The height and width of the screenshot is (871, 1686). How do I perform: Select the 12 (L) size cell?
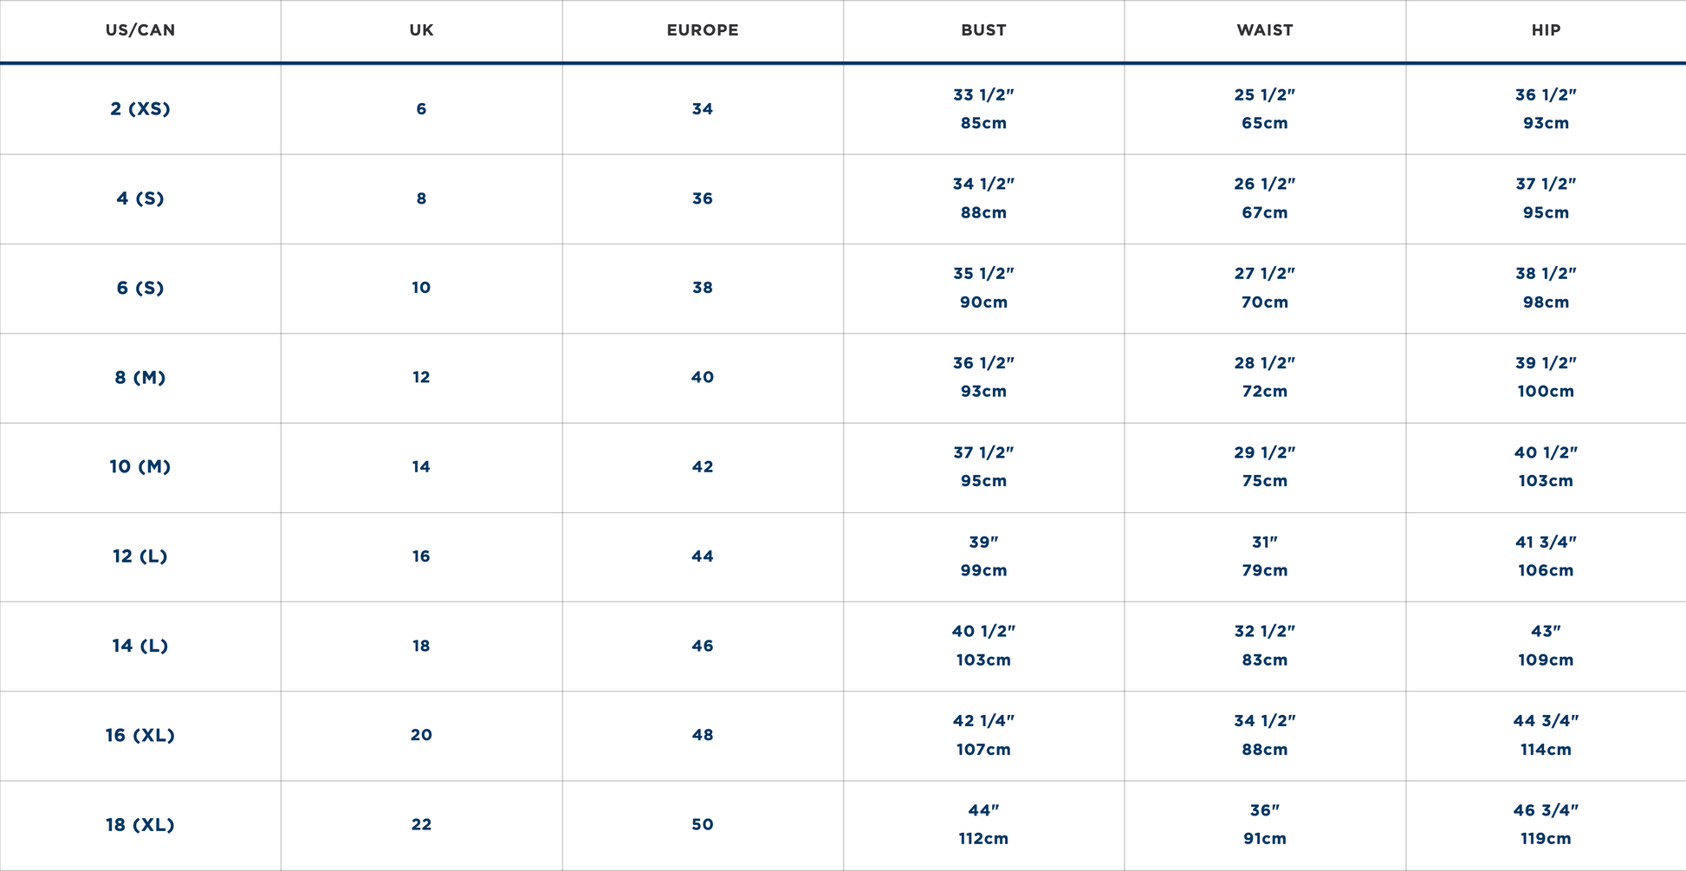click(140, 556)
